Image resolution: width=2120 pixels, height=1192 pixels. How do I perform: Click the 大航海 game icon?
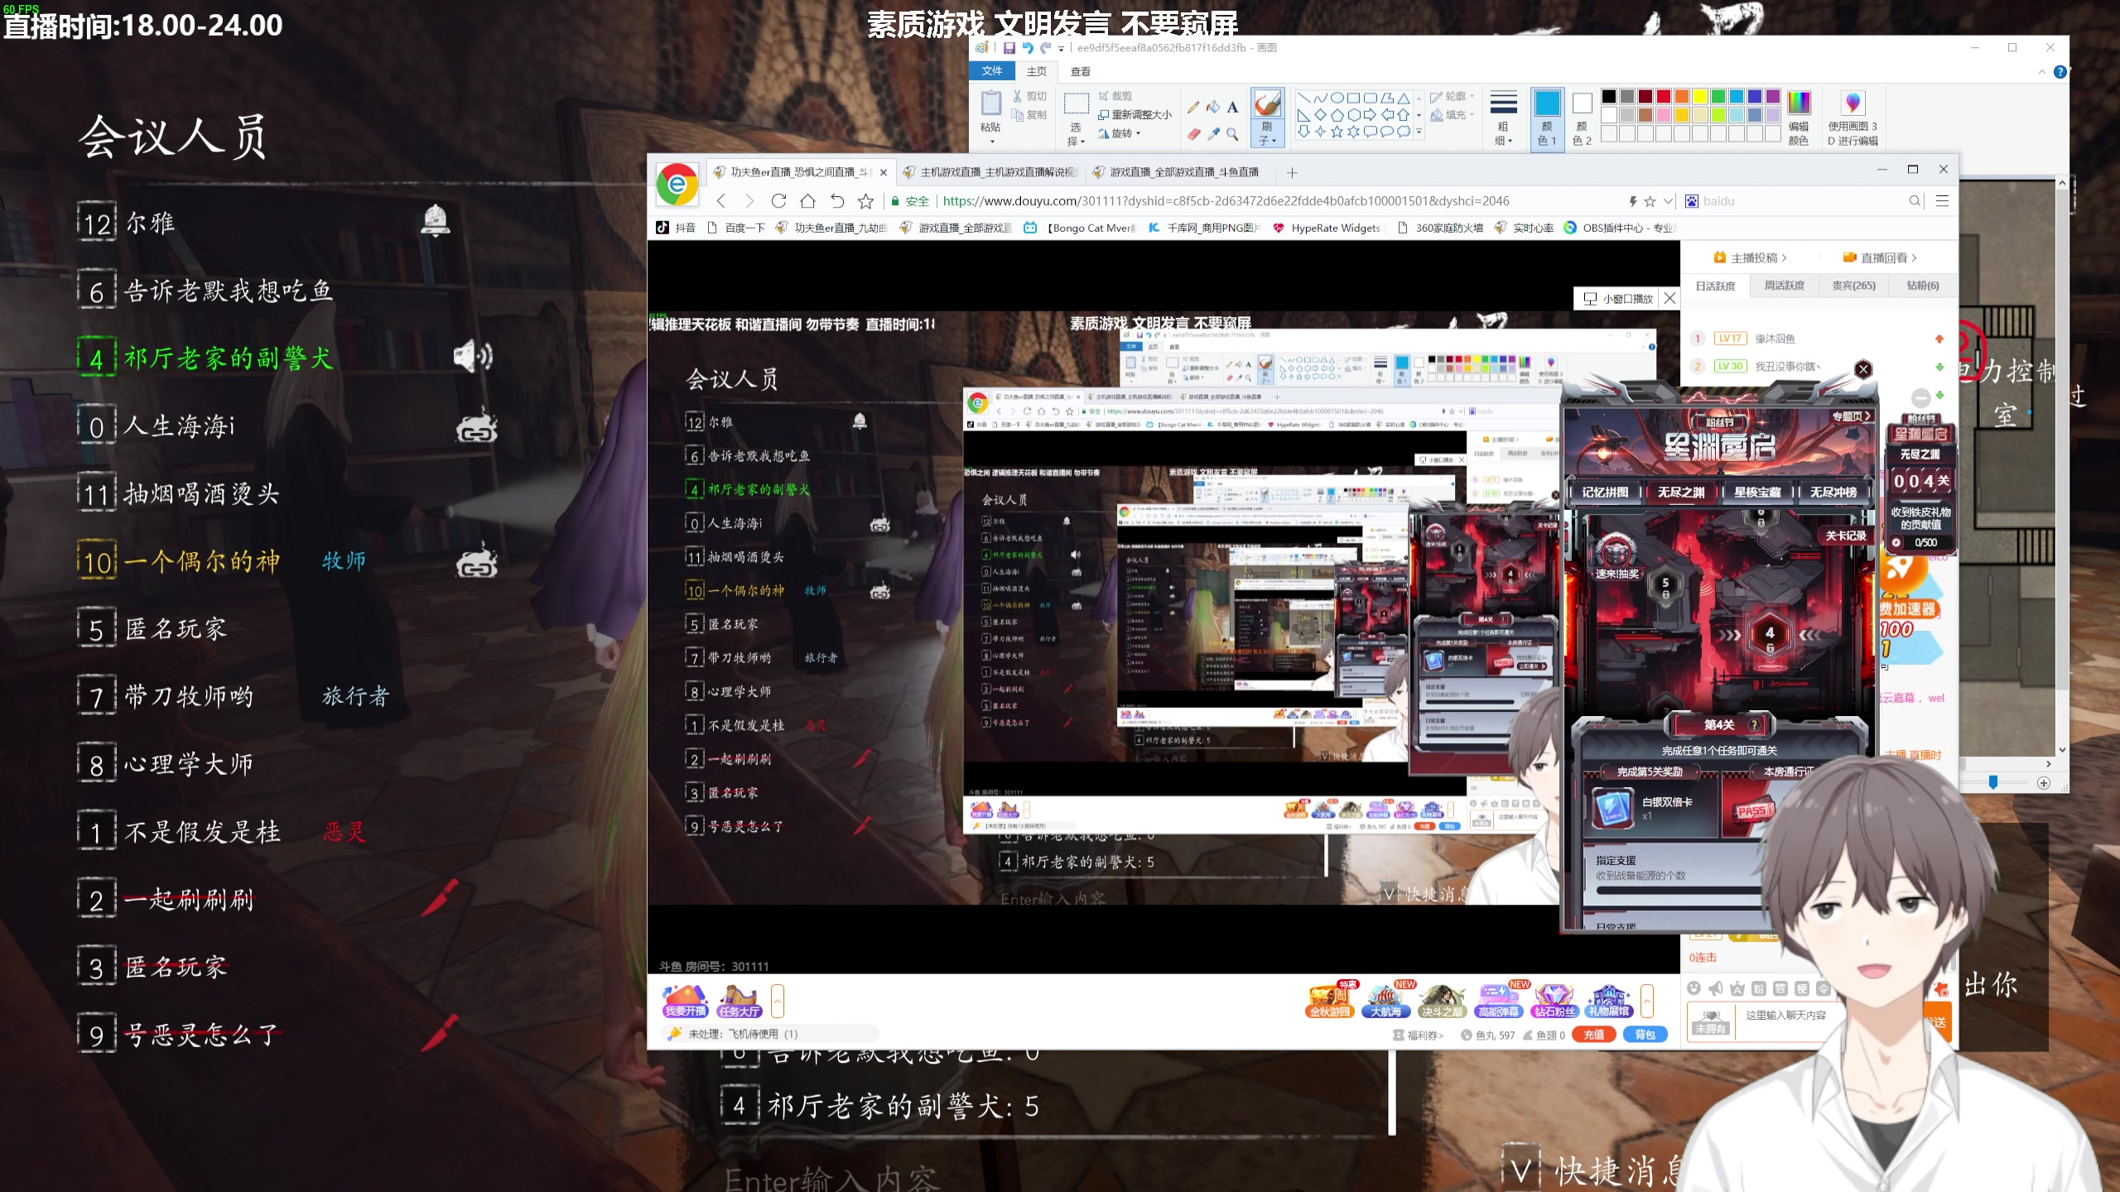click(x=1385, y=1001)
